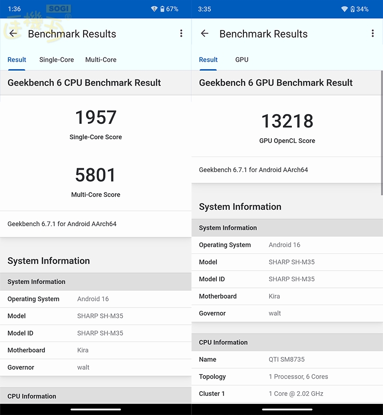Switch to the GPU tab
The image size is (383, 415).
pyautogui.click(x=242, y=60)
